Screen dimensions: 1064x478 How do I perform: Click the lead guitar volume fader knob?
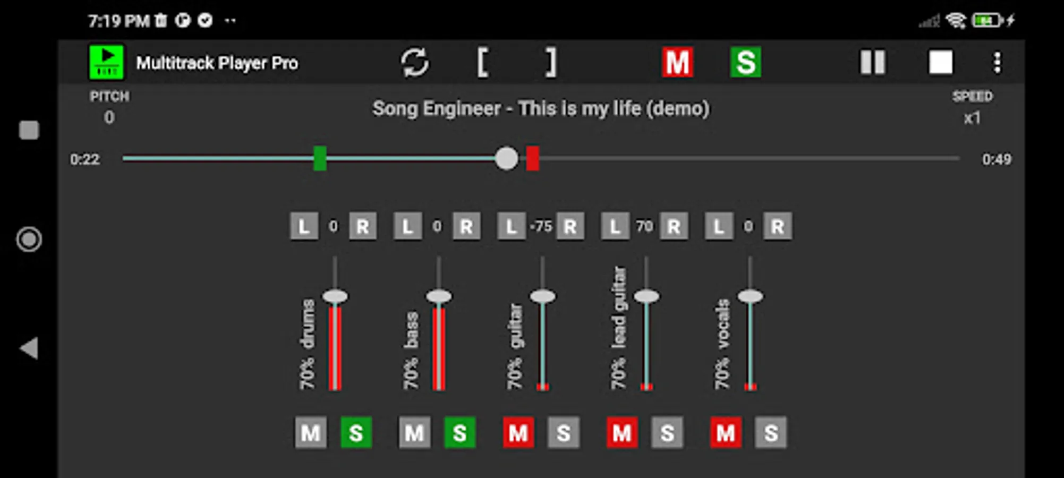point(646,296)
